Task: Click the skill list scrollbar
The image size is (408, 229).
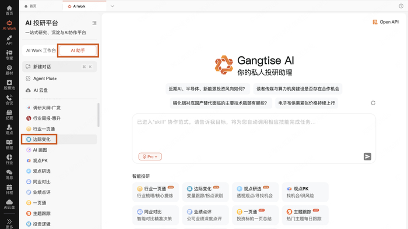Action: pyautogui.click(x=99, y=115)
